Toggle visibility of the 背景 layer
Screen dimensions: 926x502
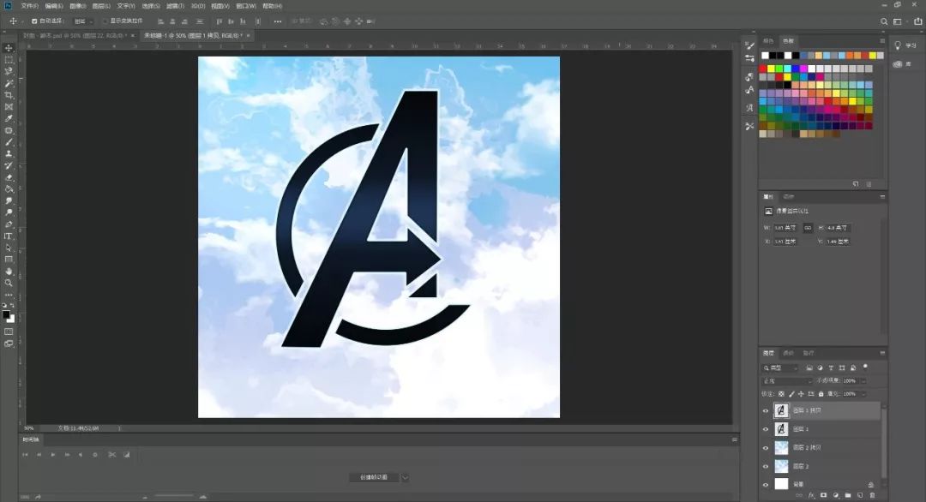(766, 484)
